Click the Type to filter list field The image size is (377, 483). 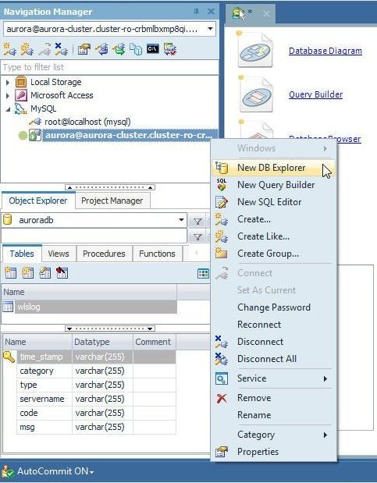[109, 67]
